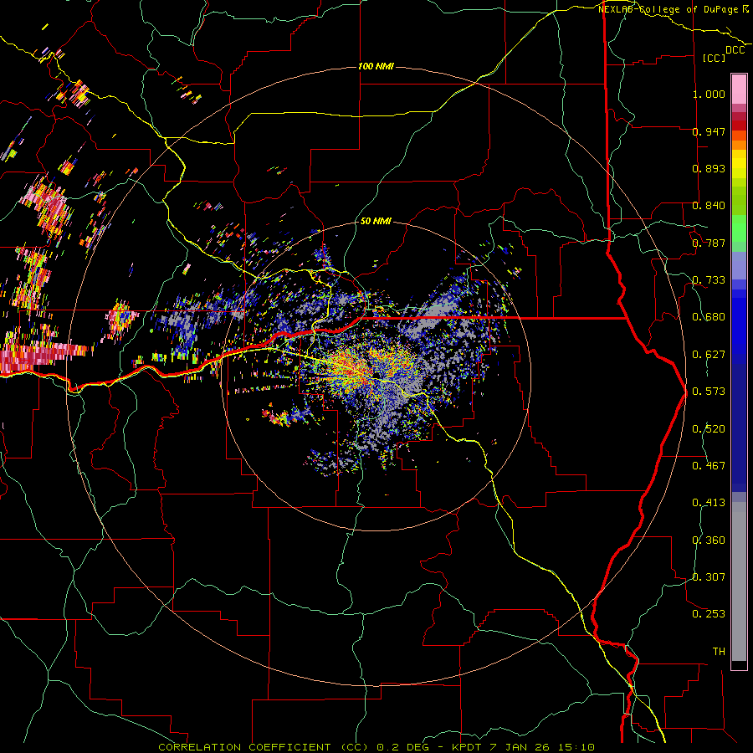Pick the pink band beside 1.000
Screen dimensions: 753x753
pyautogui.click(x=739, y=90)
